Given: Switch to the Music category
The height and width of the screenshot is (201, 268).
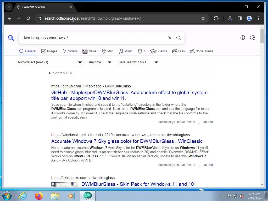Looking at the screenshot, I should 125,51.
